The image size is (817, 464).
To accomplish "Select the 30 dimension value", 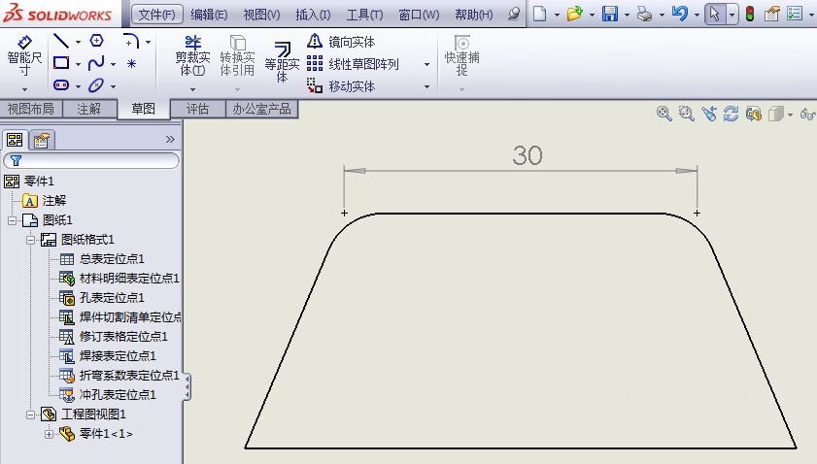I will 528,155.
